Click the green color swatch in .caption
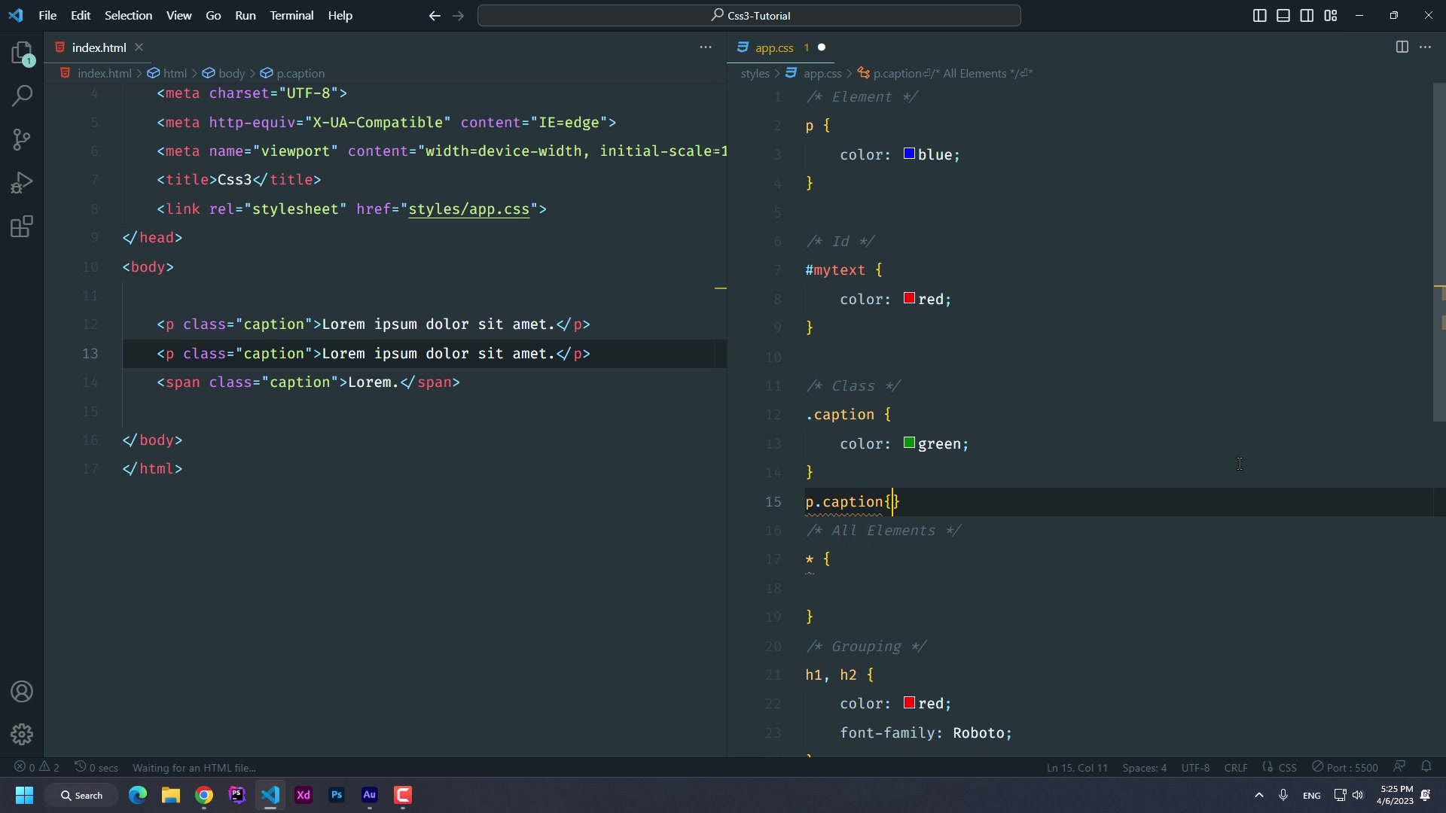This screenshot has width=1446, height=813. [x=909, y=443]
